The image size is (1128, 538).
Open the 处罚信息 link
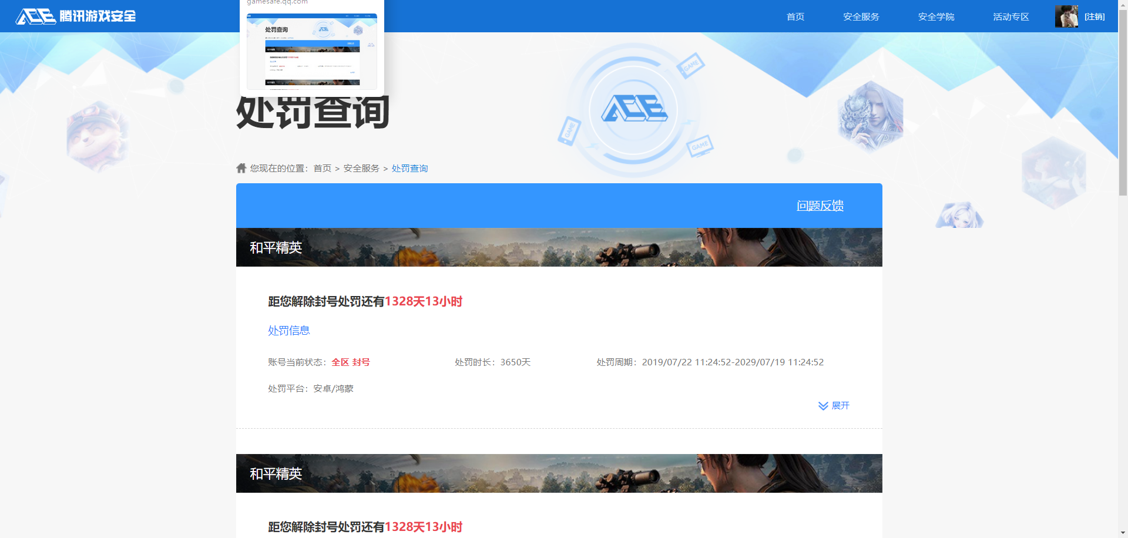coord(288,330)
